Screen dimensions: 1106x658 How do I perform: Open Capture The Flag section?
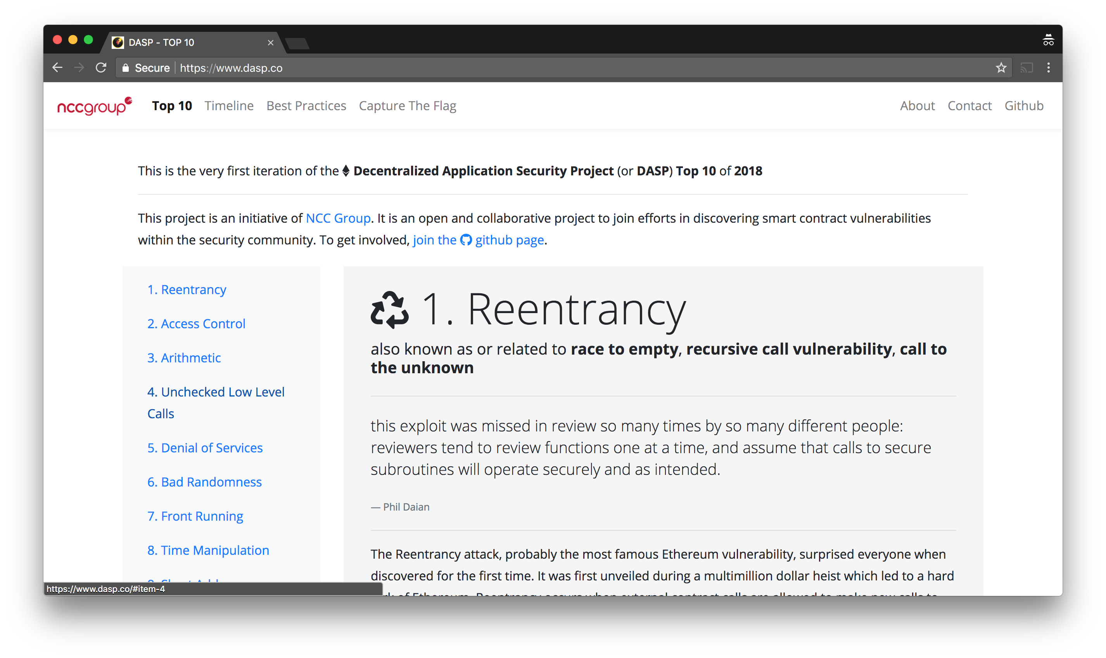pos(407,106)
